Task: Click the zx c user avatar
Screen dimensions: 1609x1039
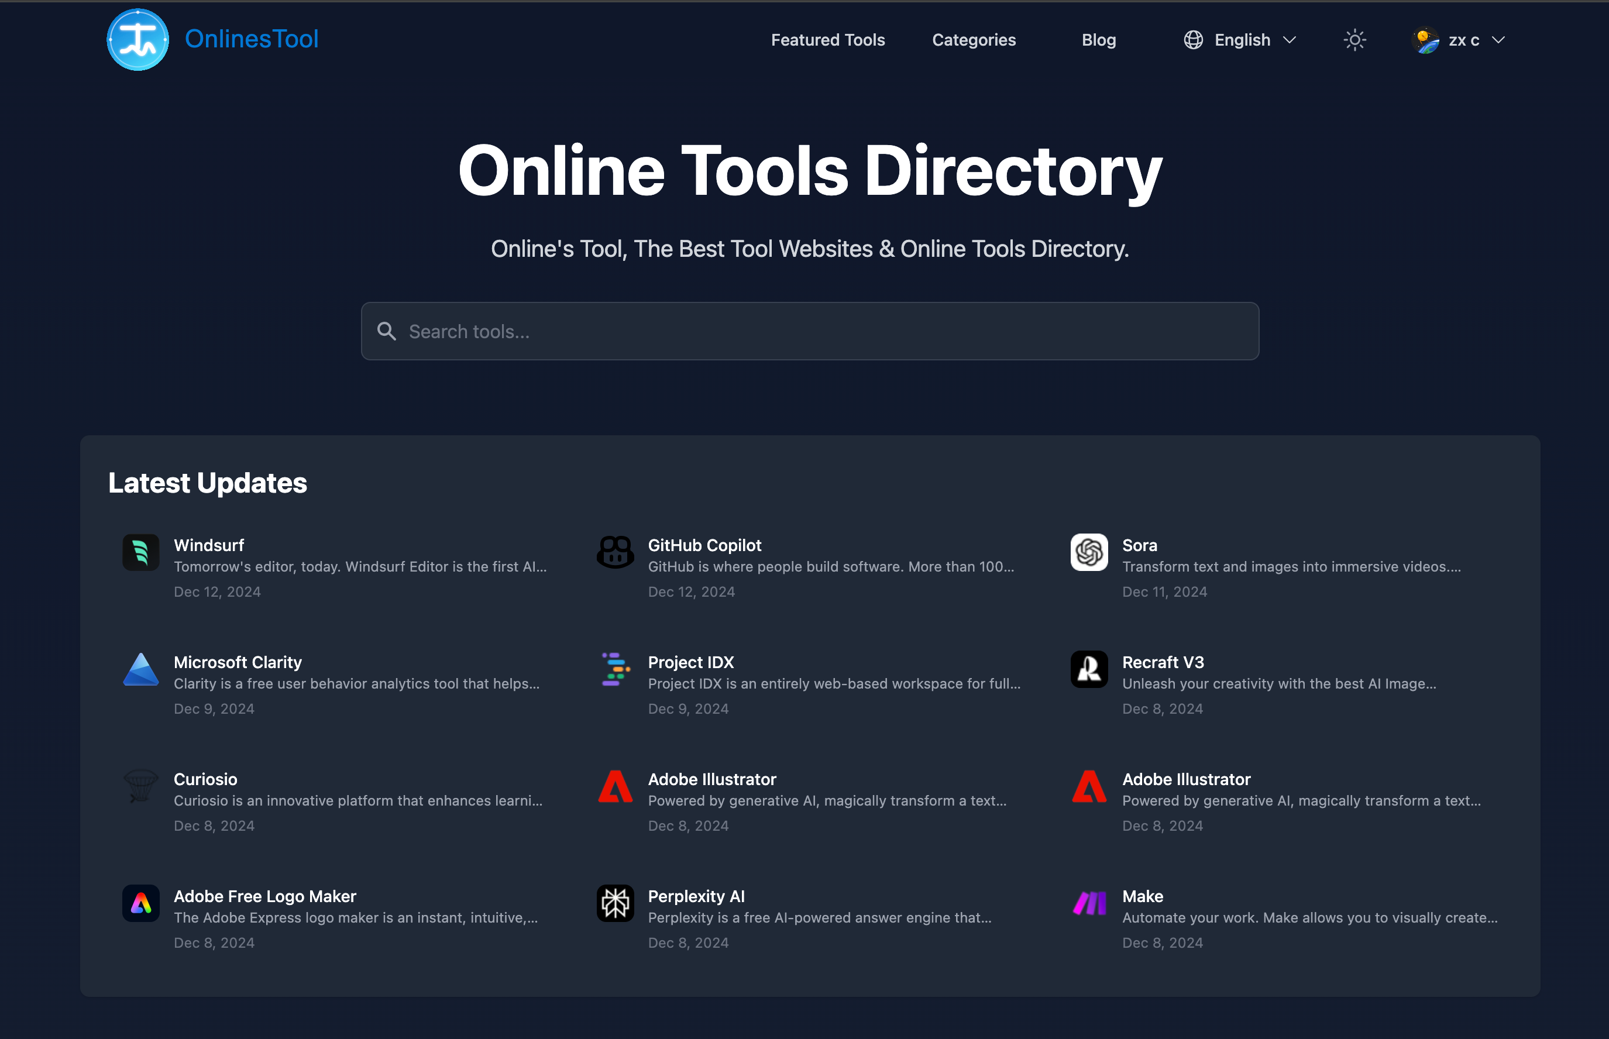Action: tap(1425, 40)
